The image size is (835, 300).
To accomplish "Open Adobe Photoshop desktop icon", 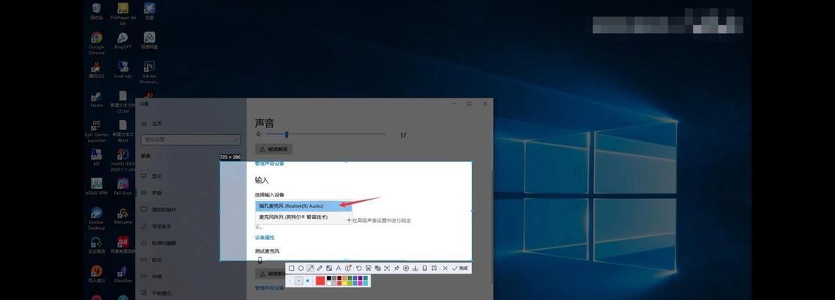I will [x=149, y=72].
